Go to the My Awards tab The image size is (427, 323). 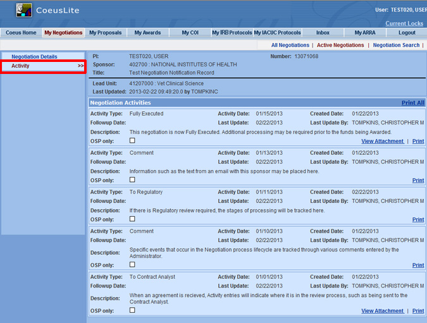click(x=147, y=33)
